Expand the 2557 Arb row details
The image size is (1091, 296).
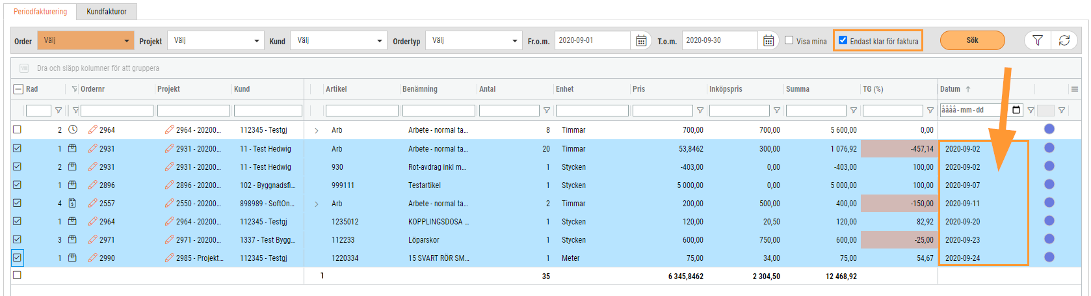(x=317, y=204)
